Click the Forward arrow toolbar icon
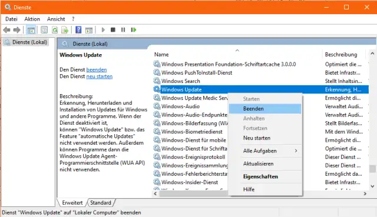The image size is (377, 217). (16, 30)
